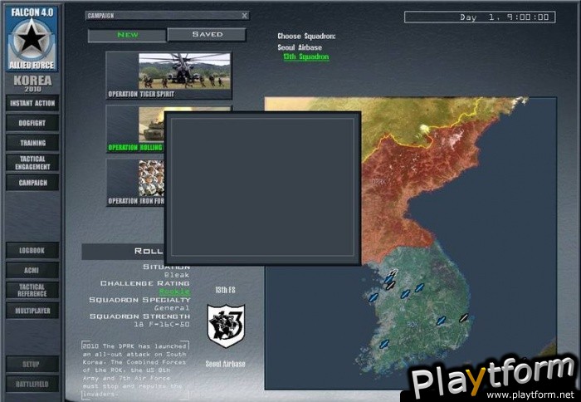
Task: Click the '13th FS' label above the patch
Action: [x=225, y=290]
